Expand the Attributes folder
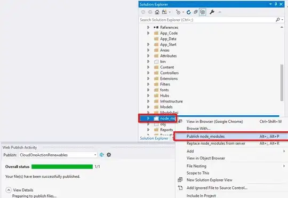 pyautogui.click(x=148, y=56)
